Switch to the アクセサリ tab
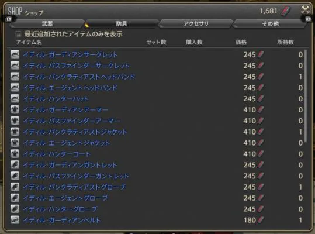 click(196, 24)
